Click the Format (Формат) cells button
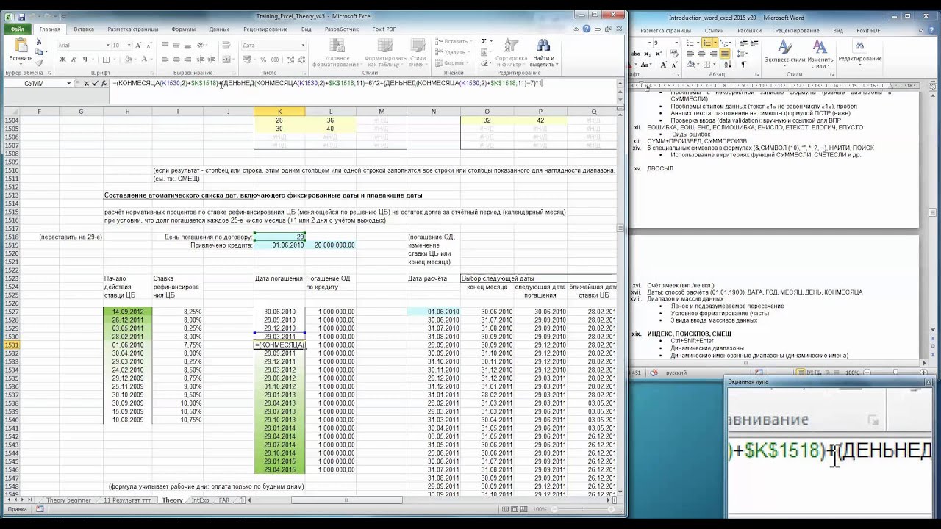This screenshot has height=529, width=941. click(x=451, y=63)
